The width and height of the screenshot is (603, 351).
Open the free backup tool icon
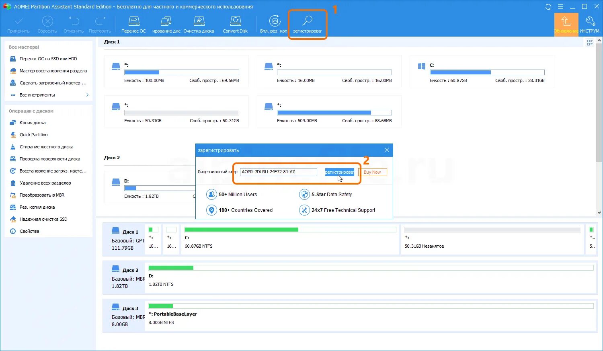tap(274, 25)
